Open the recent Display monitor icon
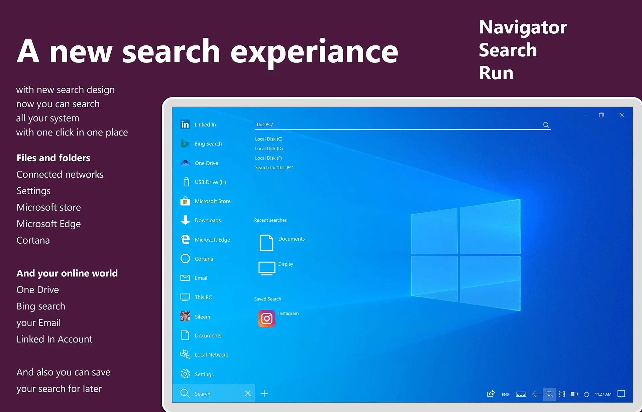The image size is (642, 412). point(266,268)
